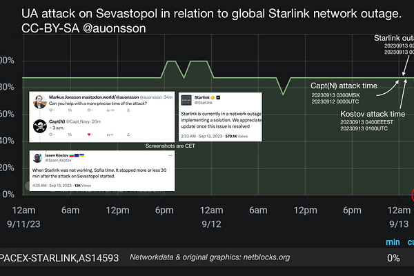This screenshot has height=276, width=414.
Task: Click the '6pm' label before 9/12
Action: [x=164, y=210]
